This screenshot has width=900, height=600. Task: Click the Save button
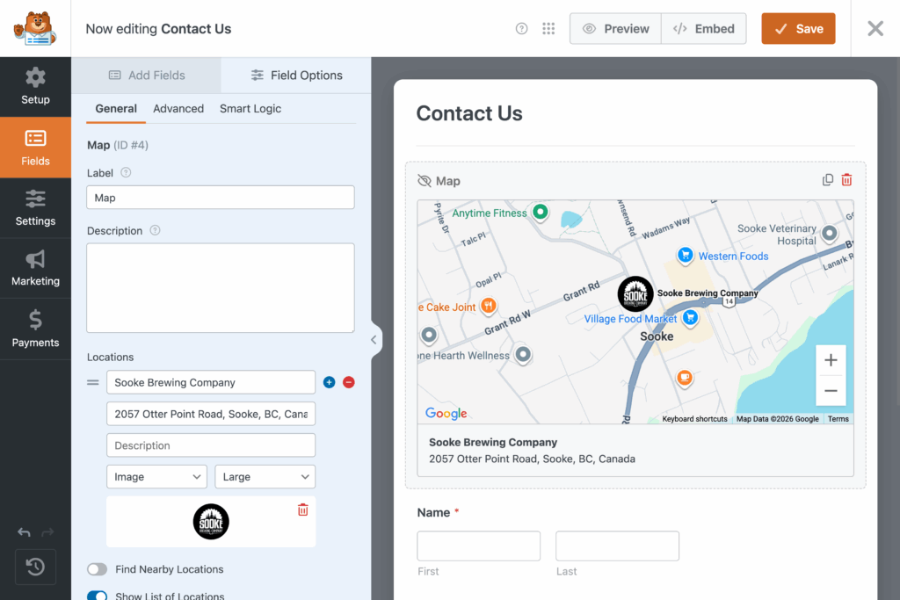[x=798, y=29]
